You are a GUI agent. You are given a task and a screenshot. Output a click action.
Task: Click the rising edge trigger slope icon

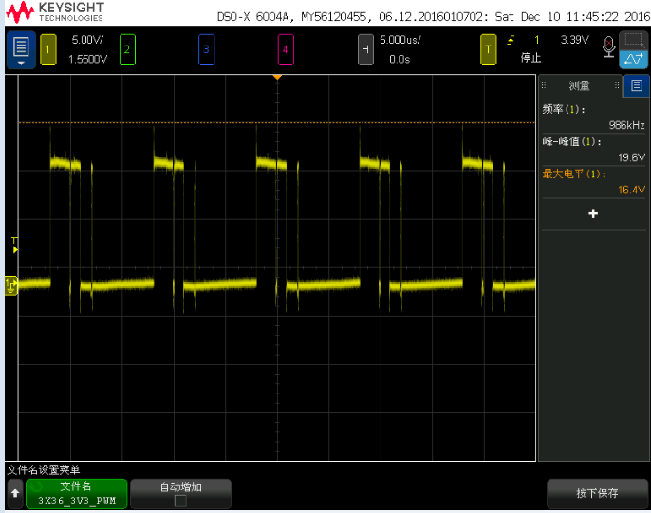pos(511,40)
